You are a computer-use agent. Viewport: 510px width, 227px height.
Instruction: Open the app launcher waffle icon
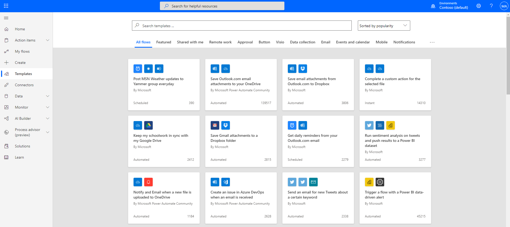[x=6, y=6]
